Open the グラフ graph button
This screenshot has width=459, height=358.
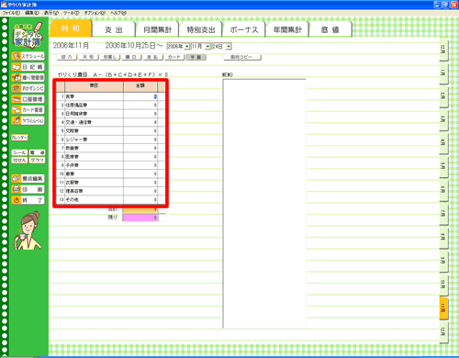click(x=37, y=160)
